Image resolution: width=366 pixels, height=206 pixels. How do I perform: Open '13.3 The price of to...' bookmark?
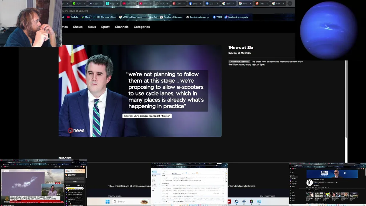click(104, 17)
